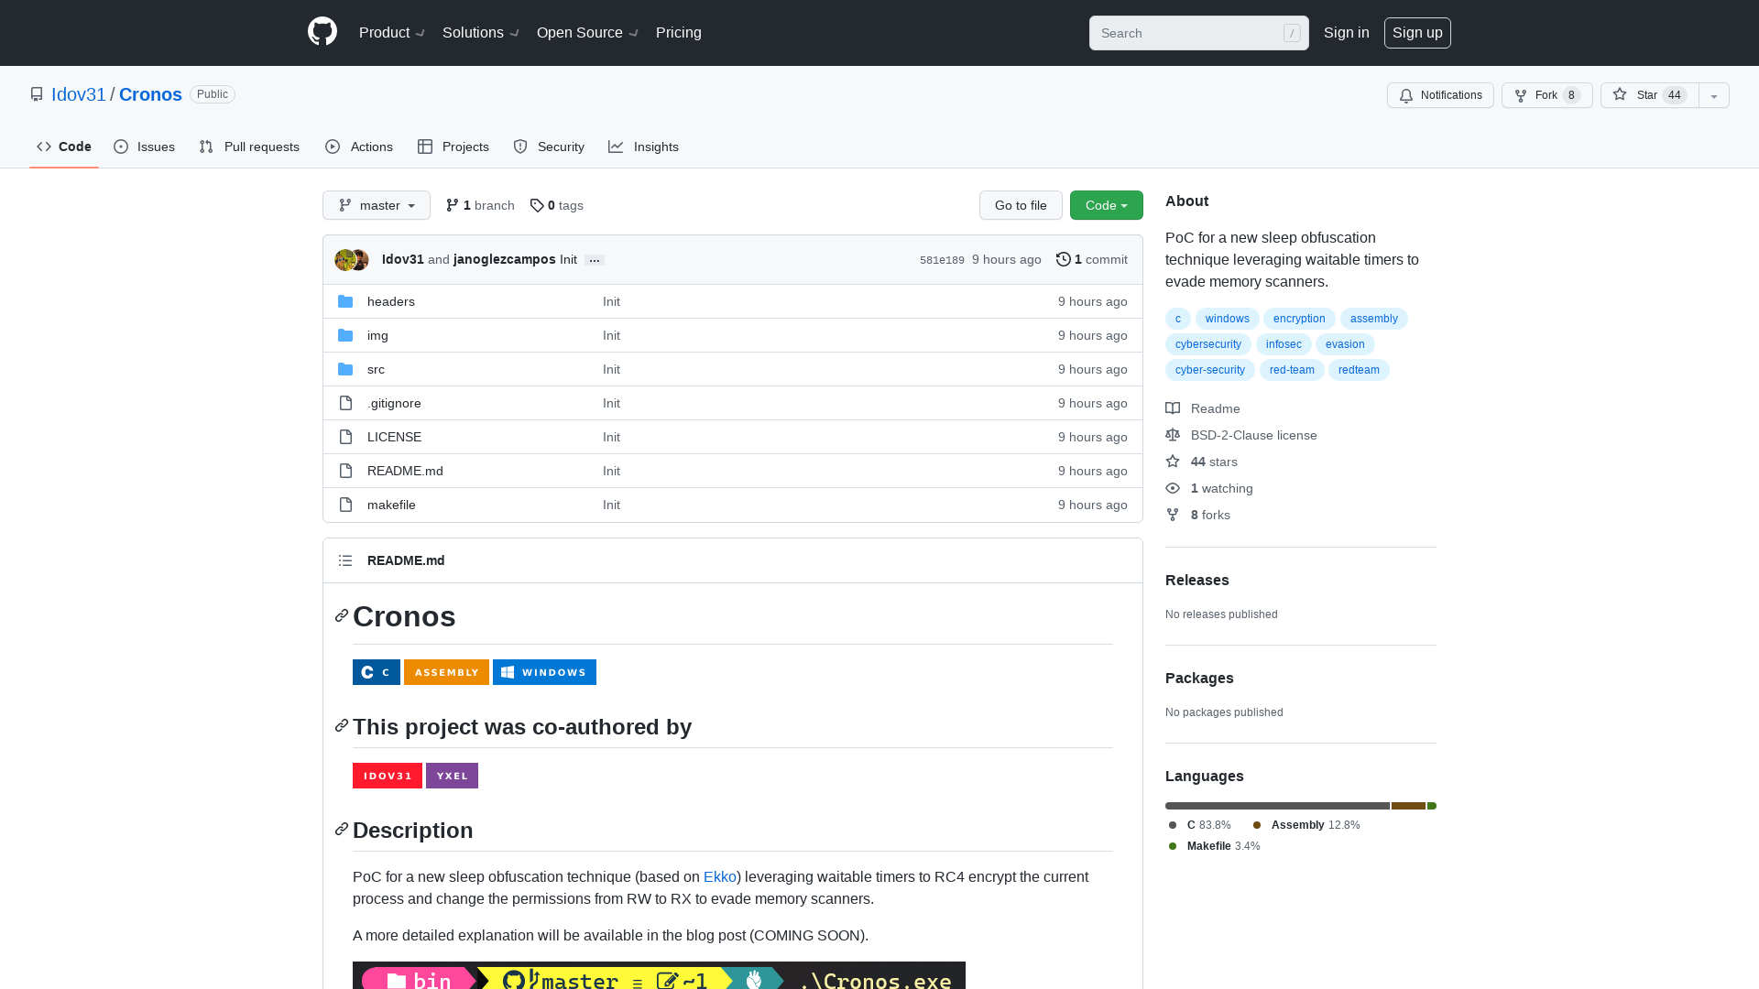This screenshot has height=989, width=1759.
Task: Click the C segment of the languages bar
Action: coord(1276,806)
